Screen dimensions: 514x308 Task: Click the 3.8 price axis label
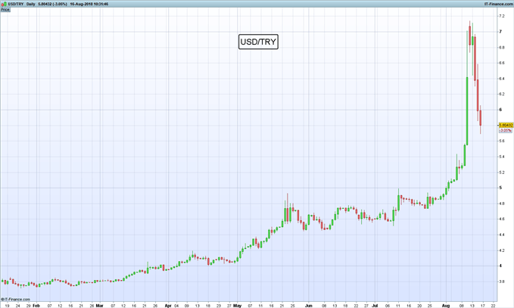tap(502, 282)
